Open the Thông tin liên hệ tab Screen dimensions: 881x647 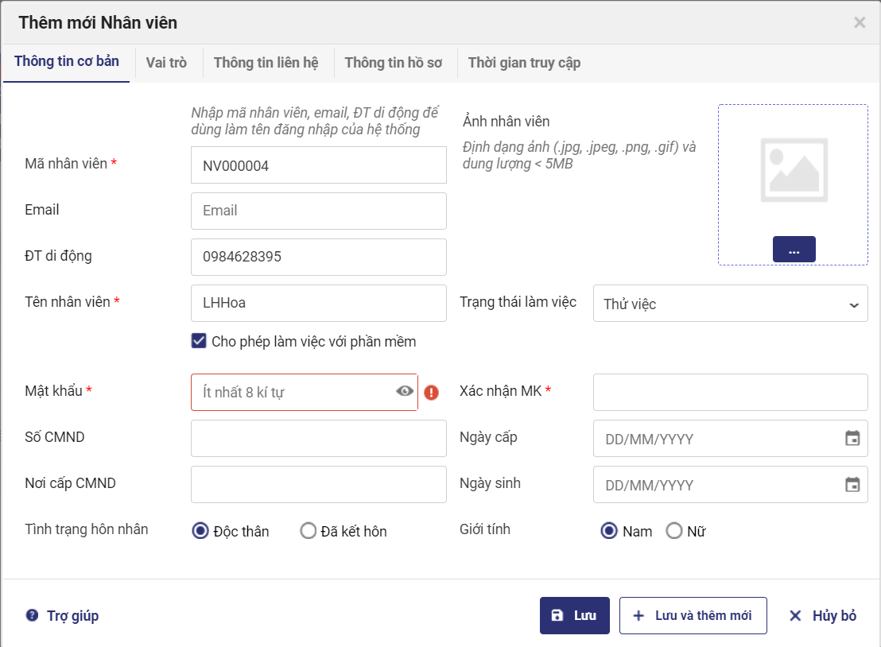(266, 63)
